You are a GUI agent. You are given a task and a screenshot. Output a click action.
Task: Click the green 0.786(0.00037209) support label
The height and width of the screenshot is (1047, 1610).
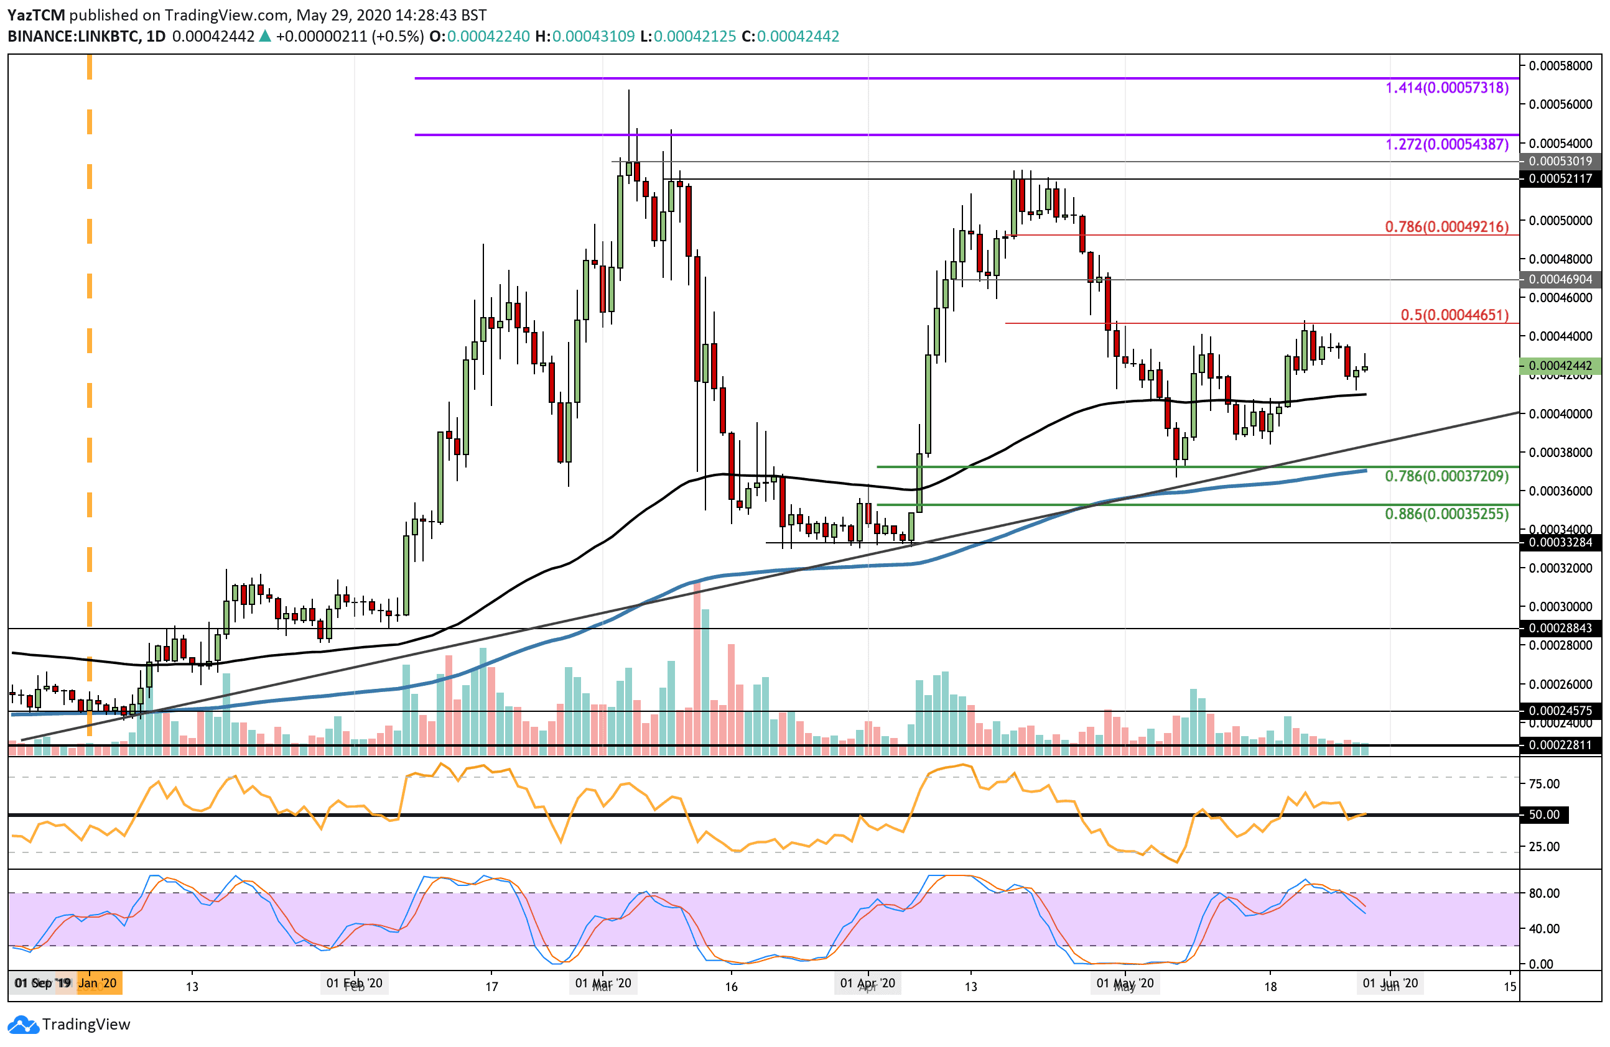[1446, 476]
